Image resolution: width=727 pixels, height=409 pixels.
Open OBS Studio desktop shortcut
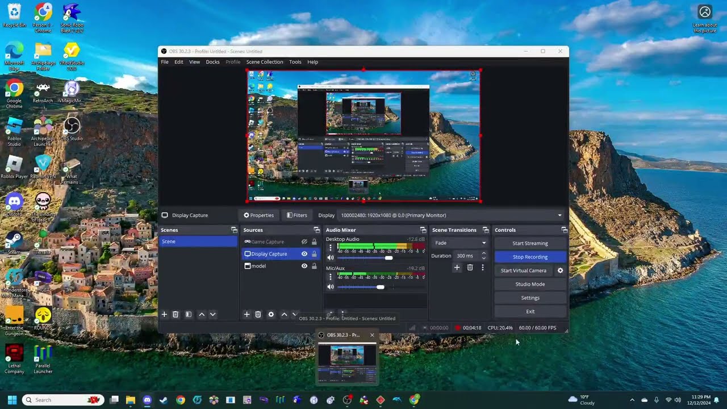[72, 129]
